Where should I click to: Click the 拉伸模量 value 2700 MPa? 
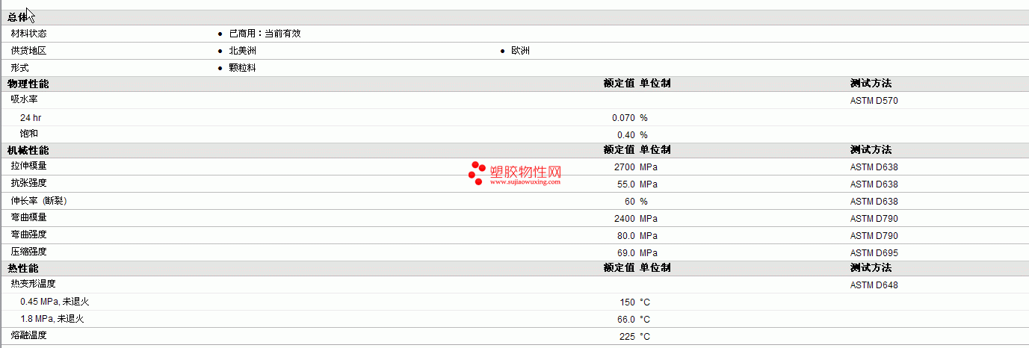[635, 167]
